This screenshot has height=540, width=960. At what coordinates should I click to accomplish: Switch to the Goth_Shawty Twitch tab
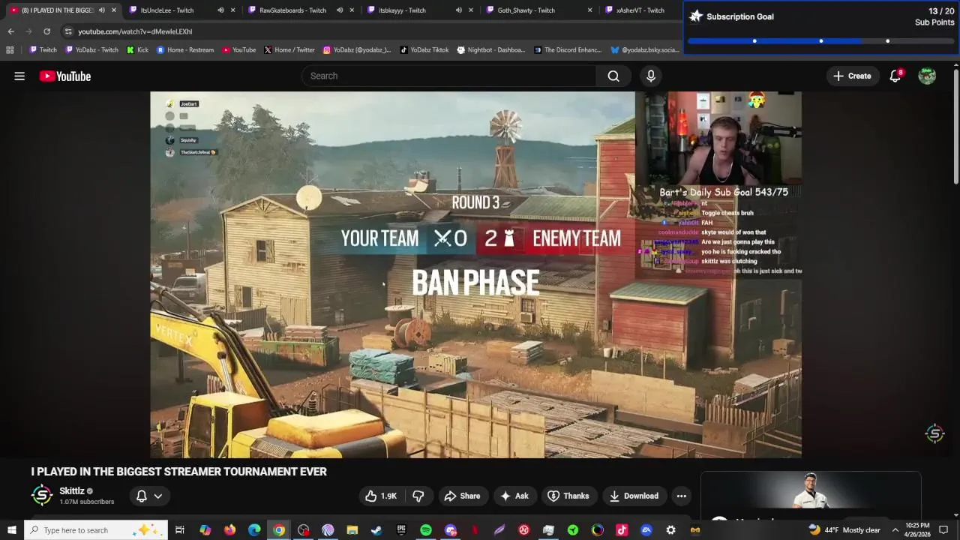tap(538, 10)
